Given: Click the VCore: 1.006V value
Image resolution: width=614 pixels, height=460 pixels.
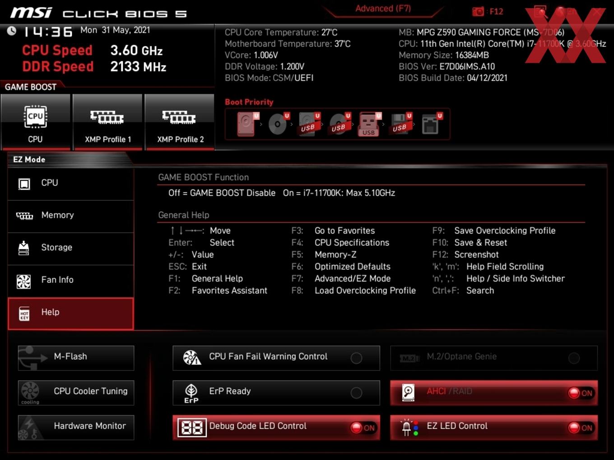Looking at the screenshot, I should pos(251,55).
